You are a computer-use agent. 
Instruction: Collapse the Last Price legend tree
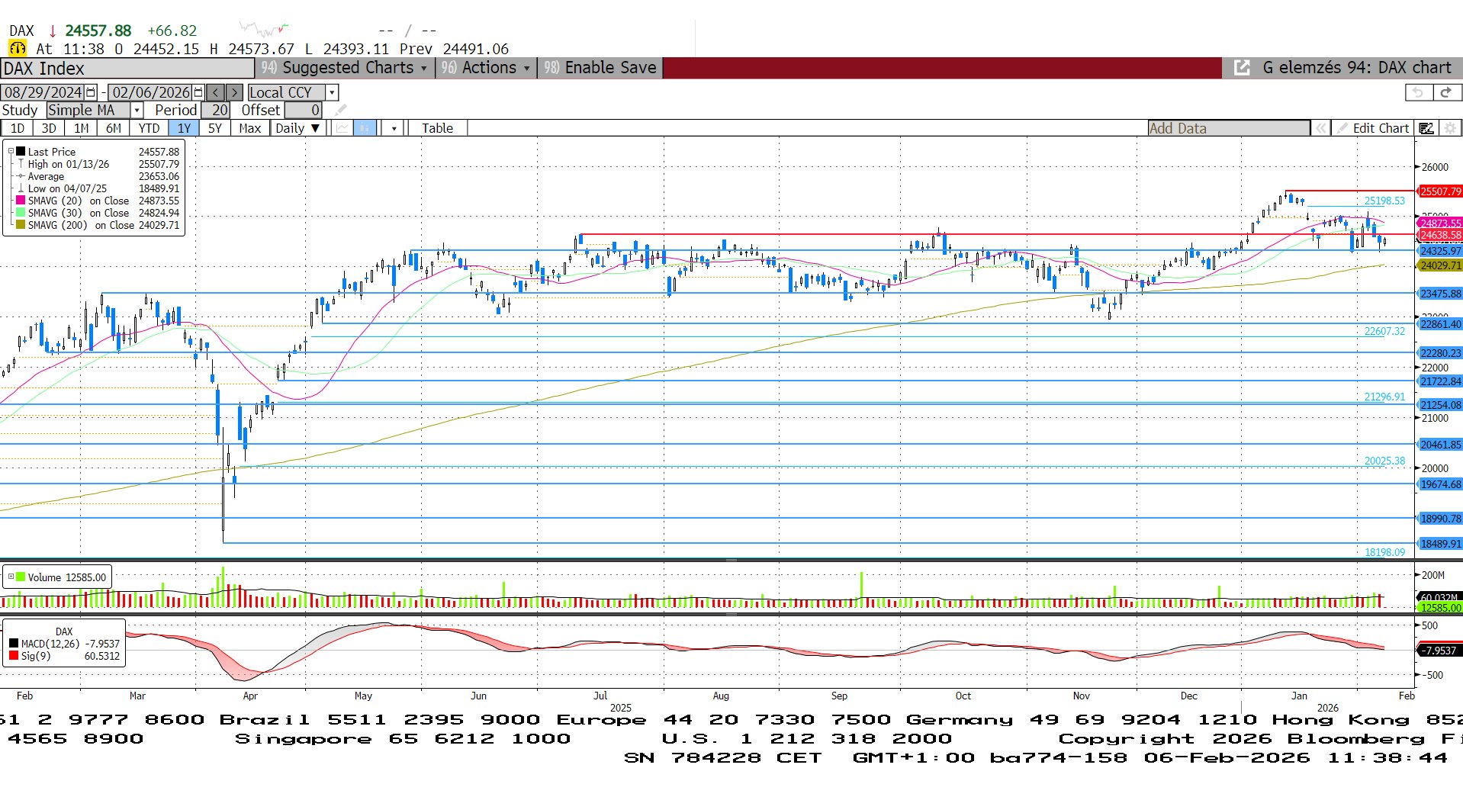pos(11,152)
